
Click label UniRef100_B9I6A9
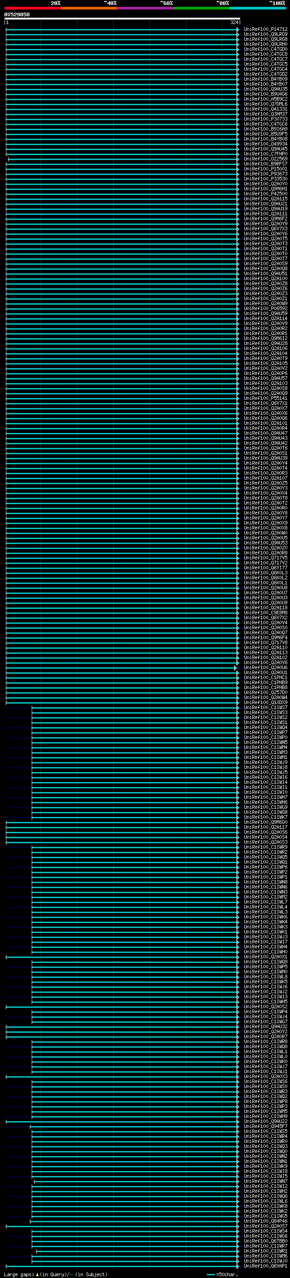click(x=266, y=129)
